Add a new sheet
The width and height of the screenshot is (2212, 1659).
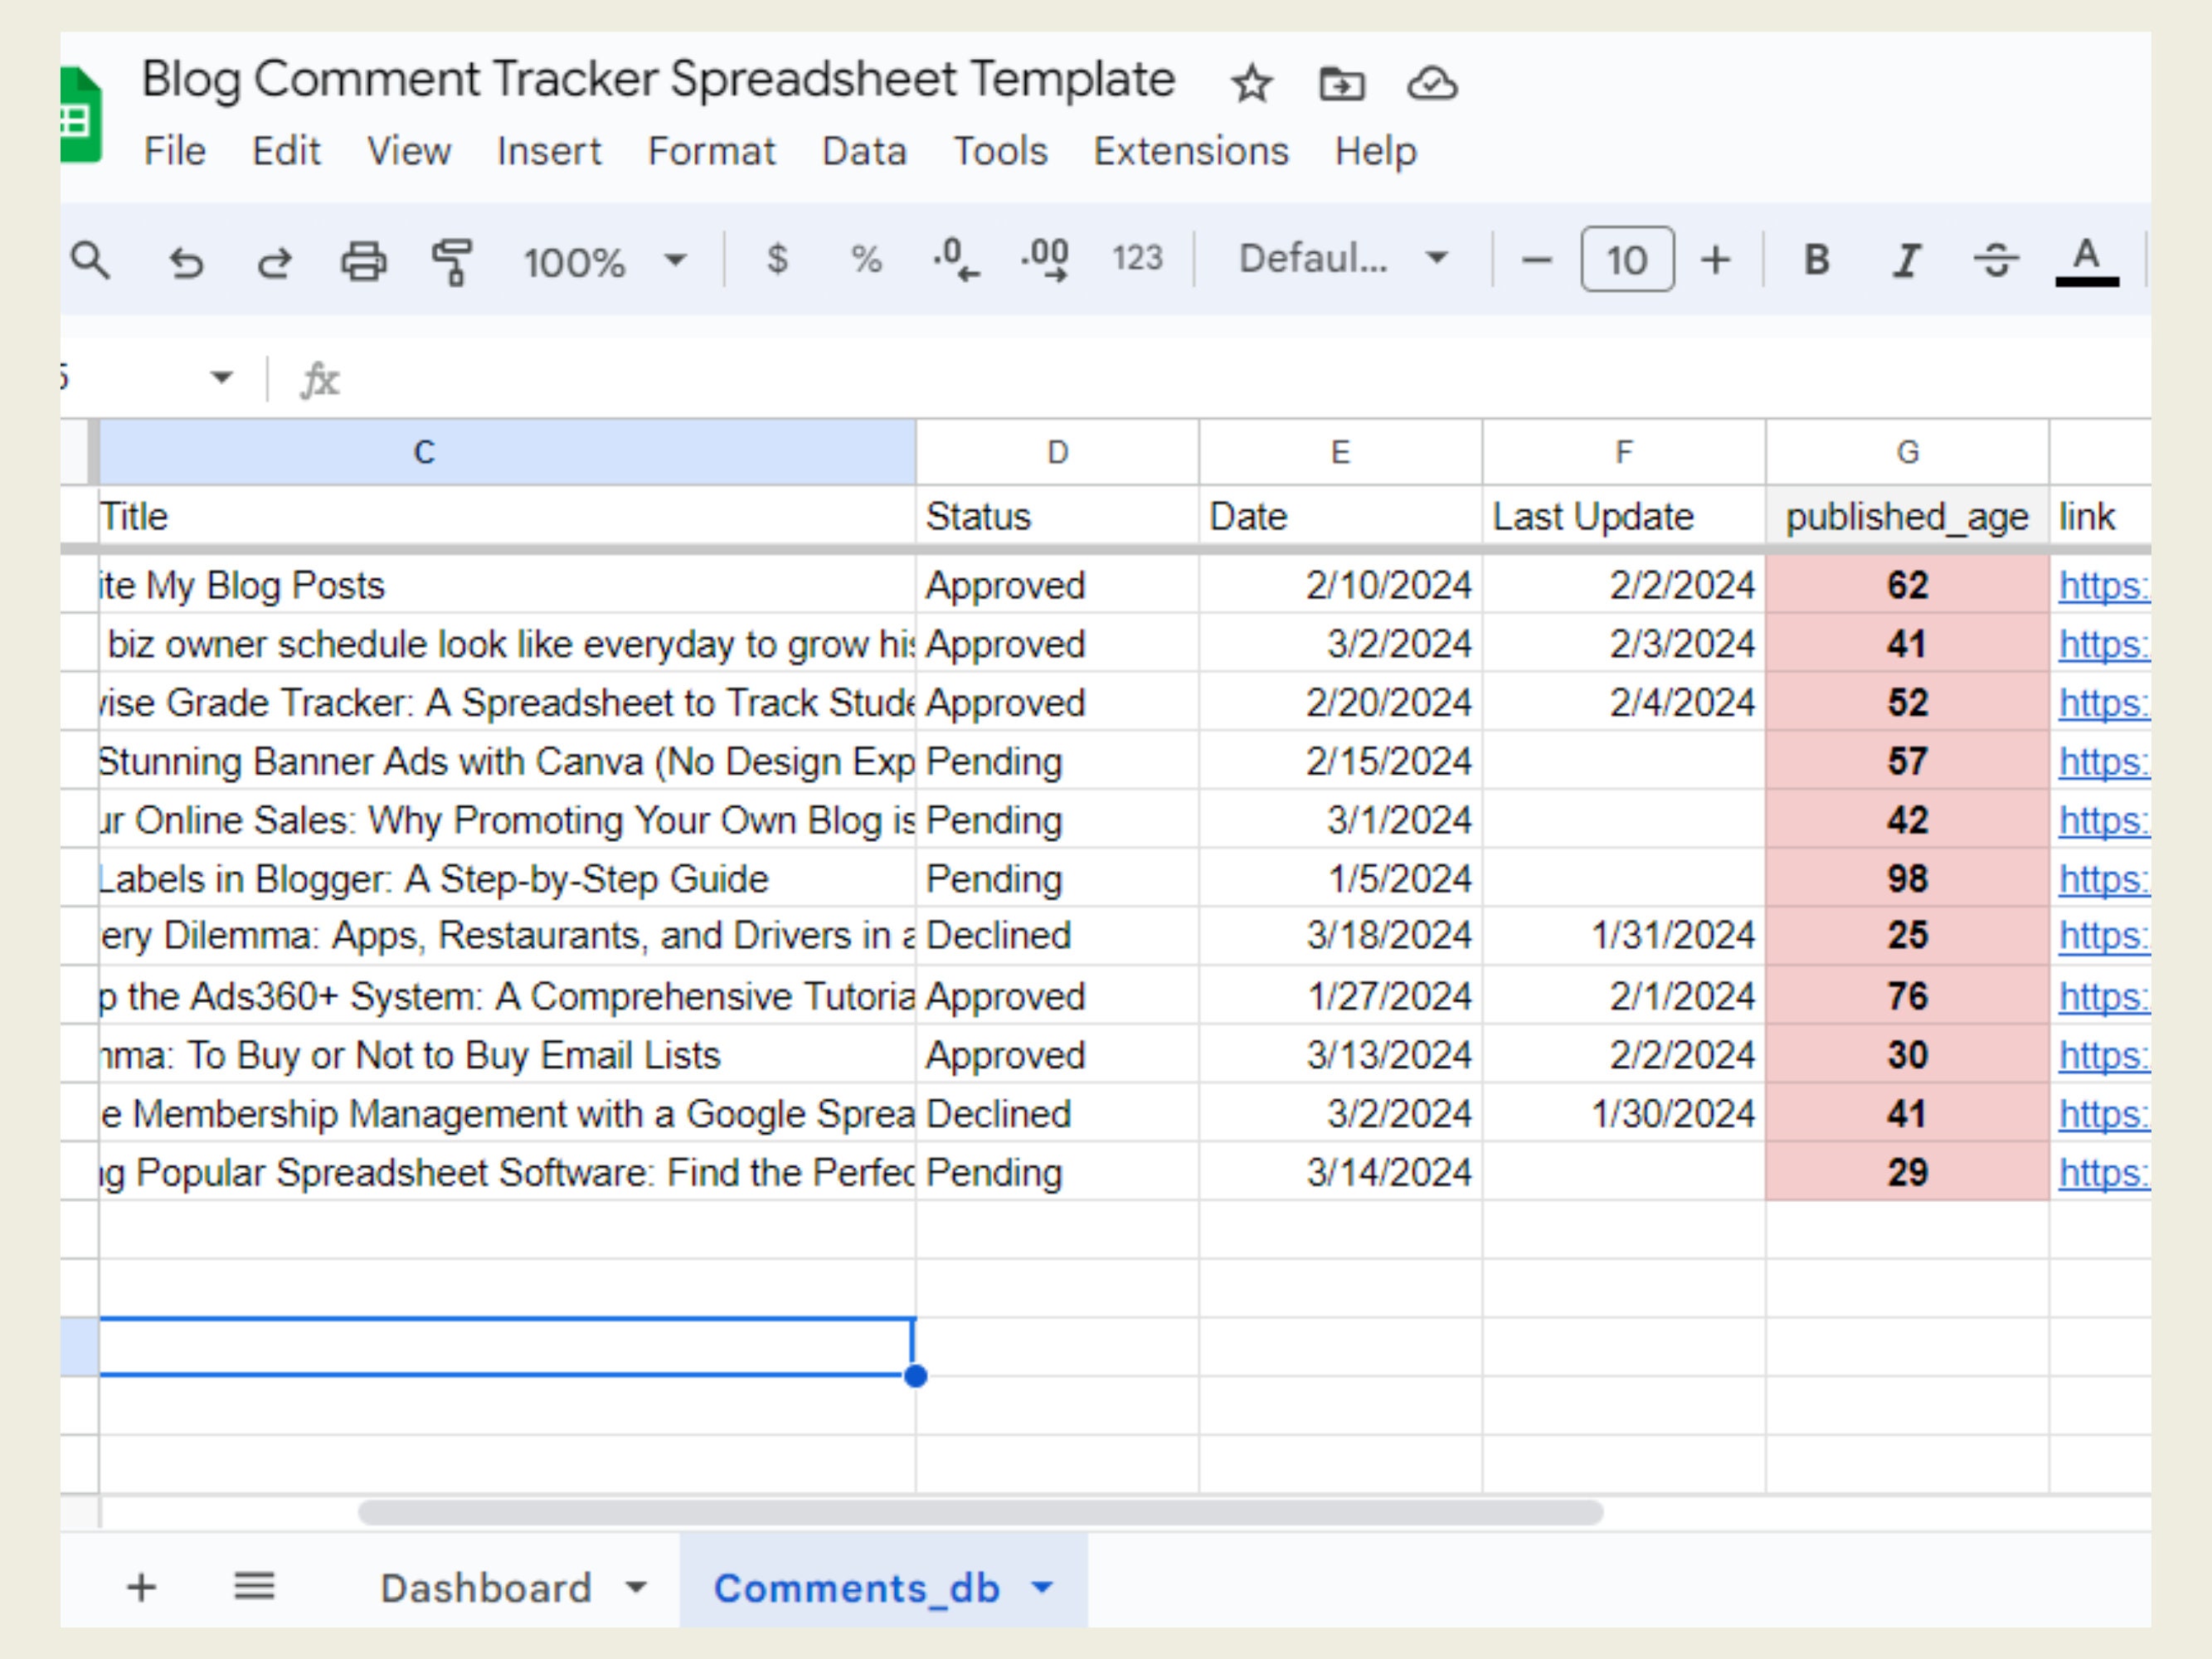(140, 1587)
